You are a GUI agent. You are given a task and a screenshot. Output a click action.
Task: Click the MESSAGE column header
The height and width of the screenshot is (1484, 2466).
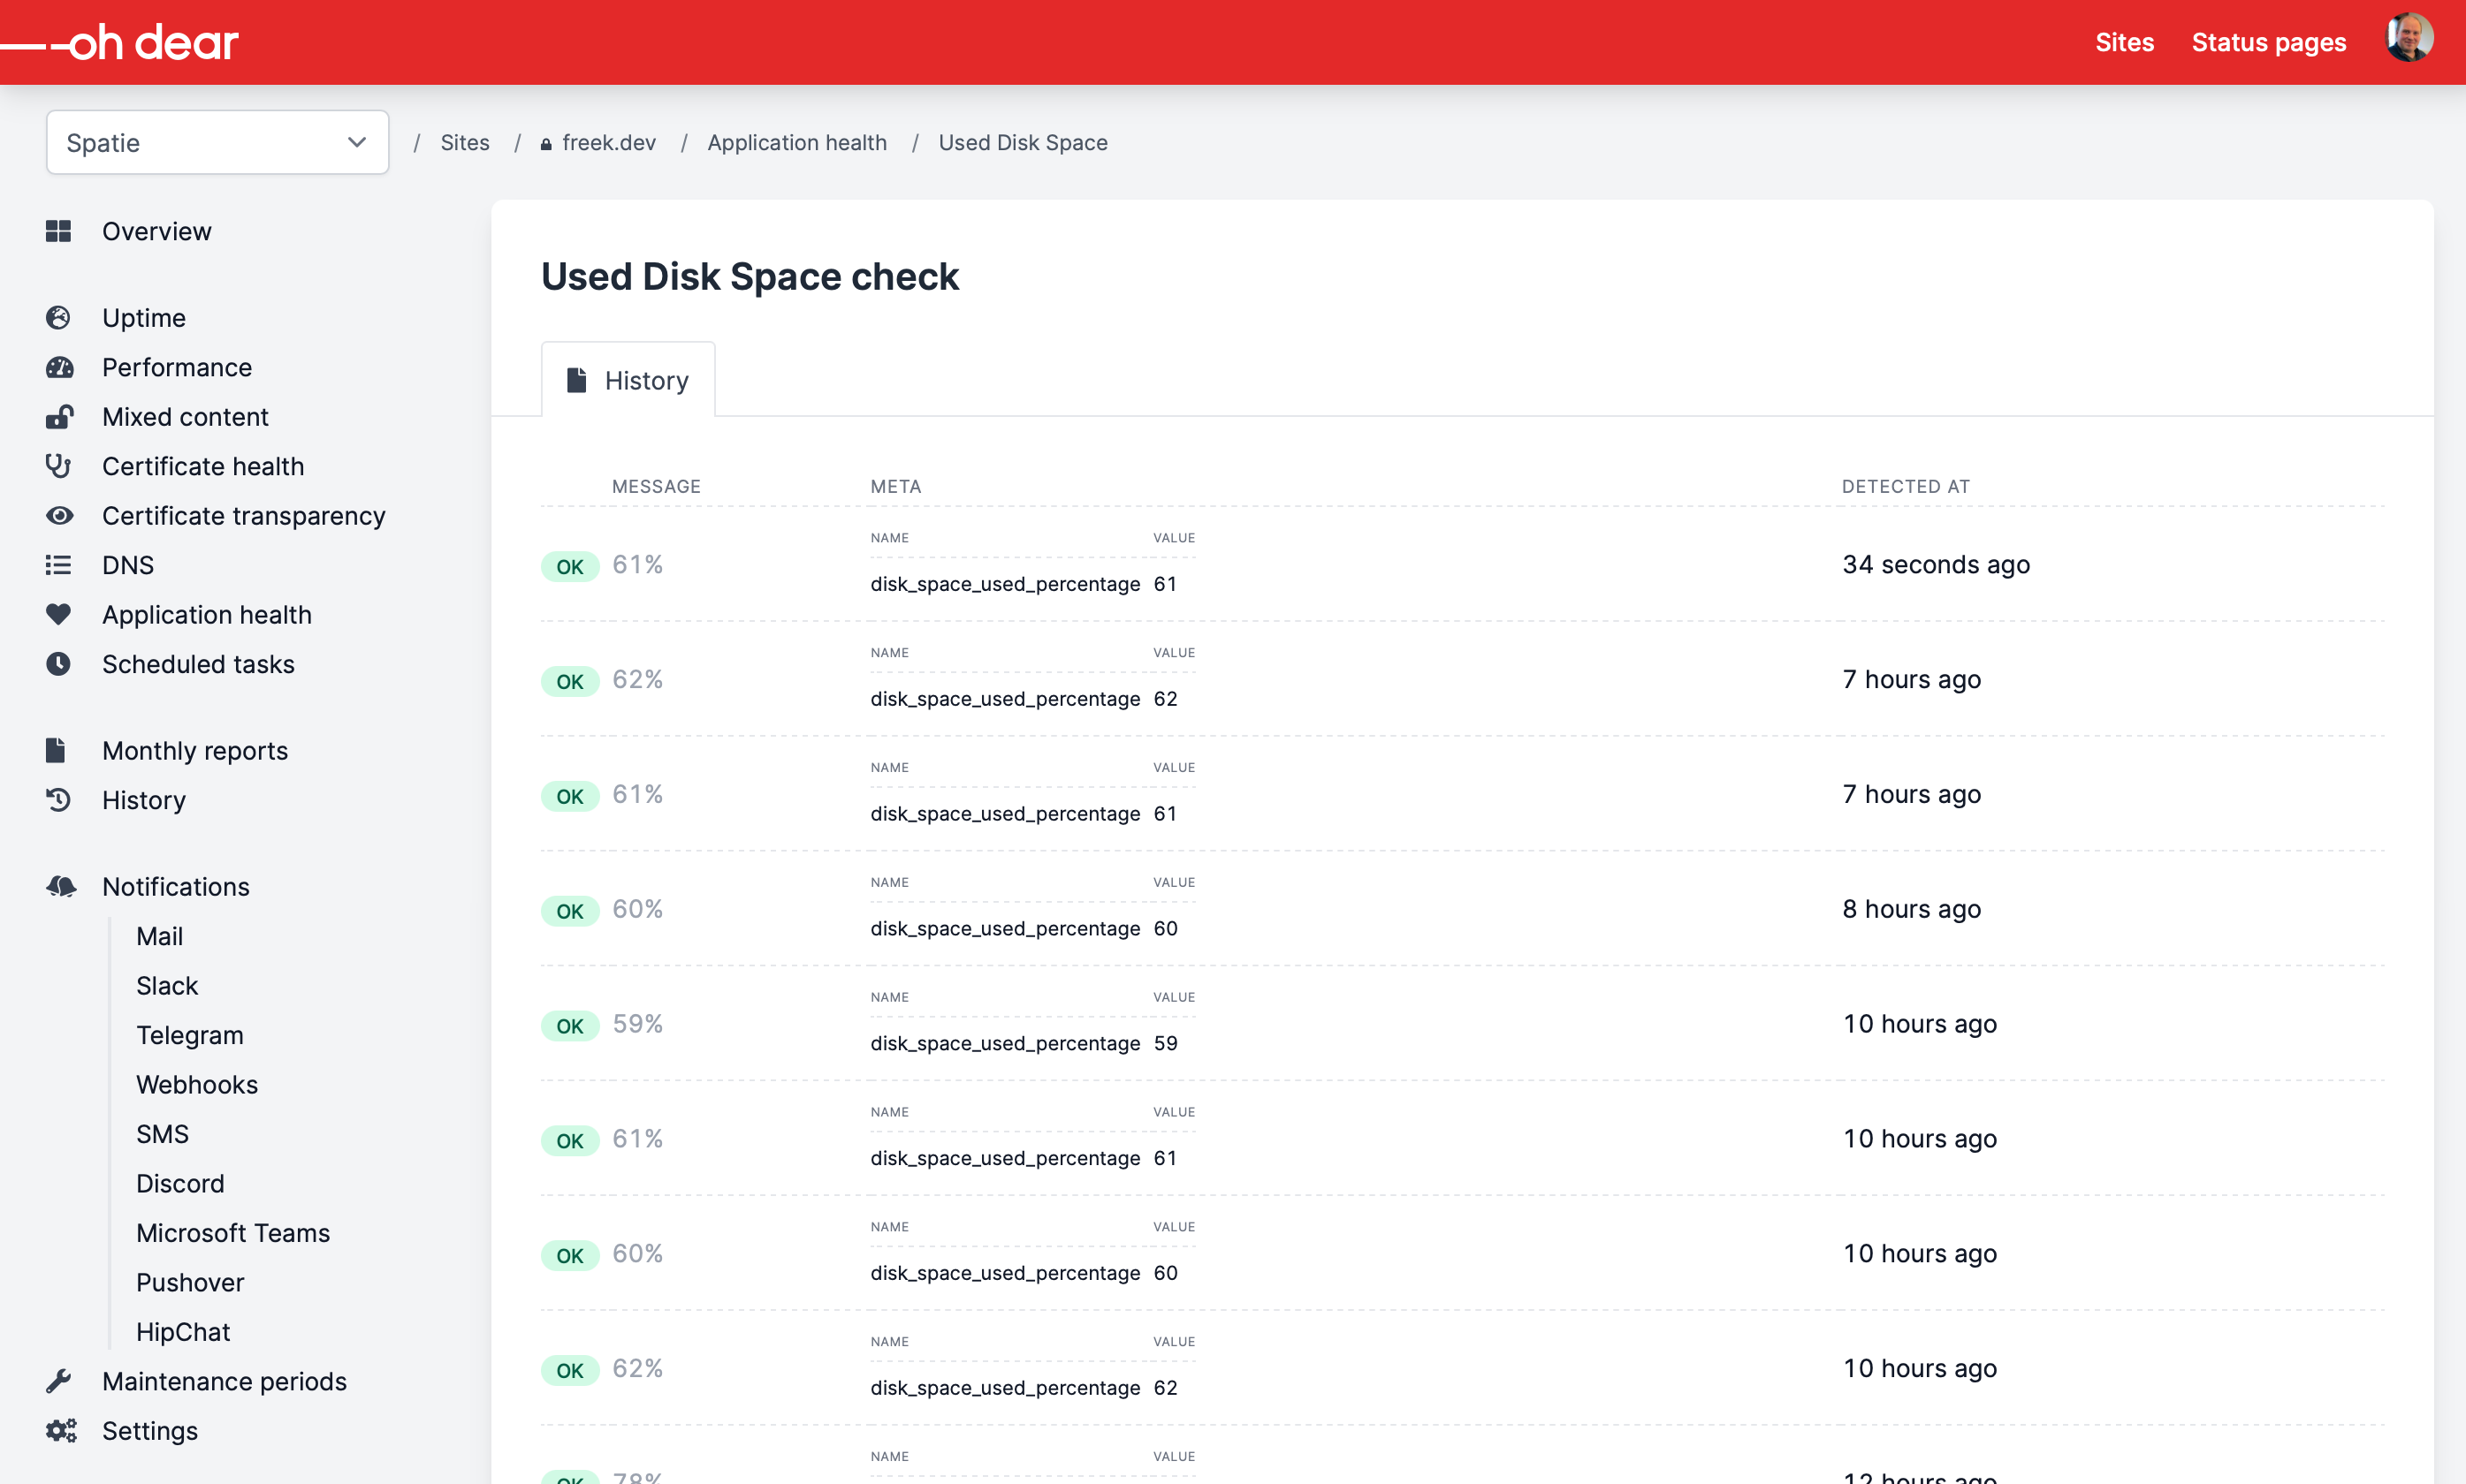click(656, 486)
